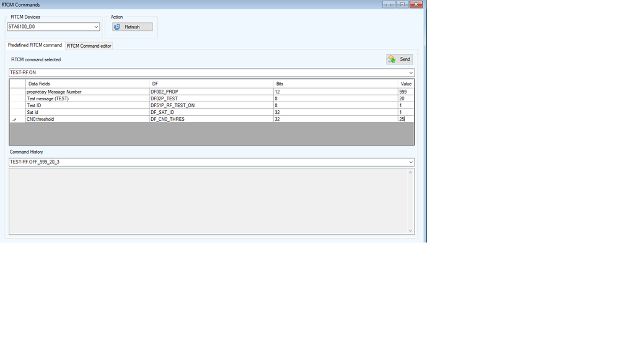Click the envelope icon on Send
The image size is (619, 348).
(392, 59)
